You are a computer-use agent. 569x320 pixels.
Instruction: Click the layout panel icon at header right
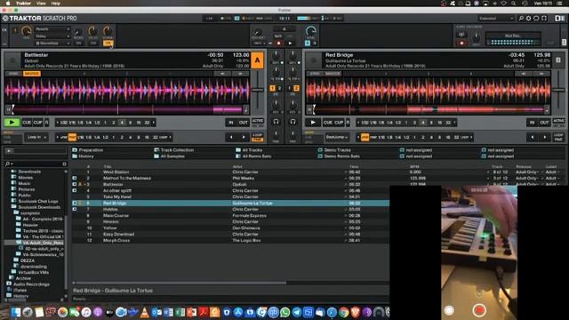[x=559, y=18]
